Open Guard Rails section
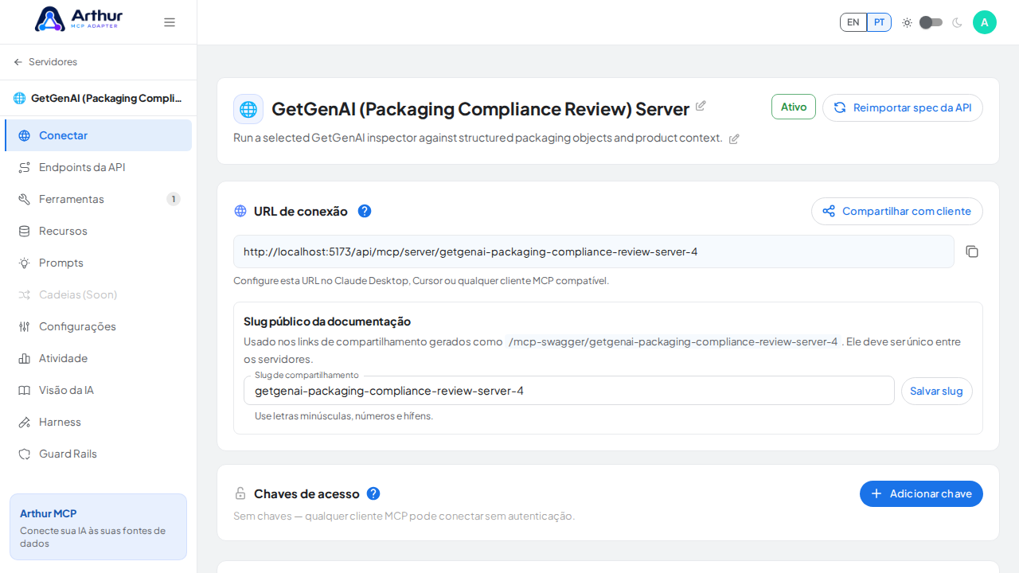1019x573 pixels. (99, 454)
